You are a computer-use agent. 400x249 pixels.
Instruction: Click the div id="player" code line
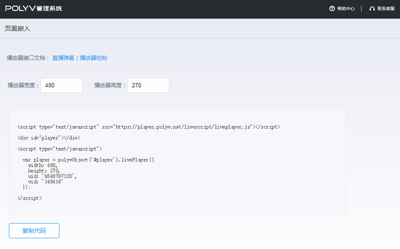pyautogui.click(x=49, y=138)
